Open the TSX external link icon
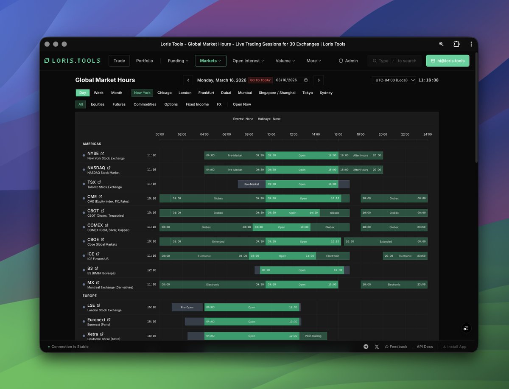Image resolution: width=509 pixels, height=389 pixels. [x=99, y=182]
